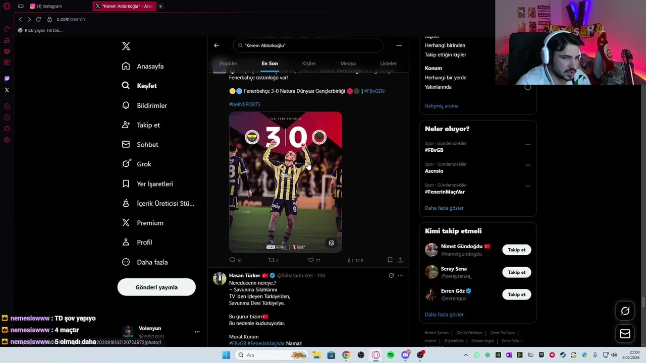Open Chrome from the taskbar
This screenshot has width=646, height=363.
[346, 355]
